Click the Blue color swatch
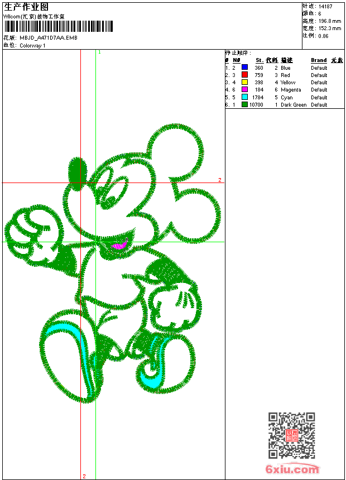The width and height of the screenshot is (346, 480). [x=244, y=68]
